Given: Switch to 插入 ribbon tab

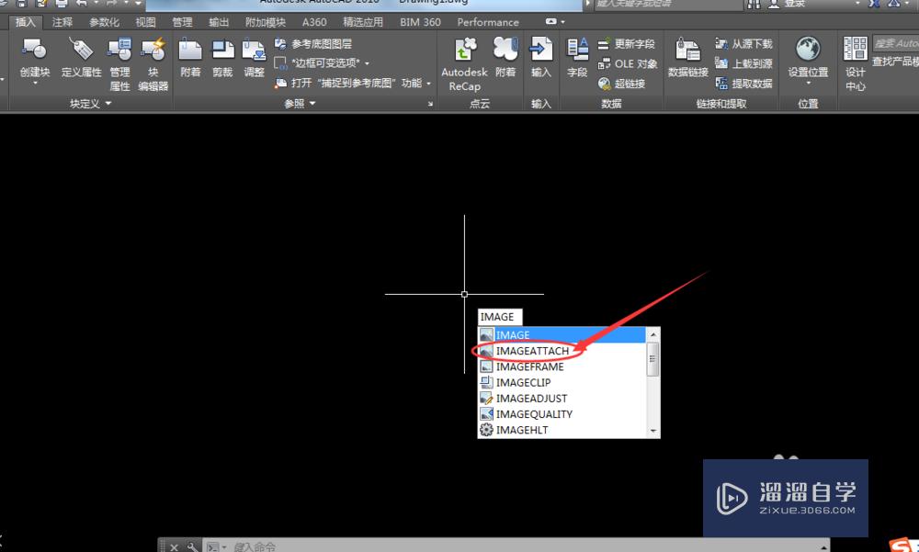Looking at the screenshot, I should coord(25,22).
